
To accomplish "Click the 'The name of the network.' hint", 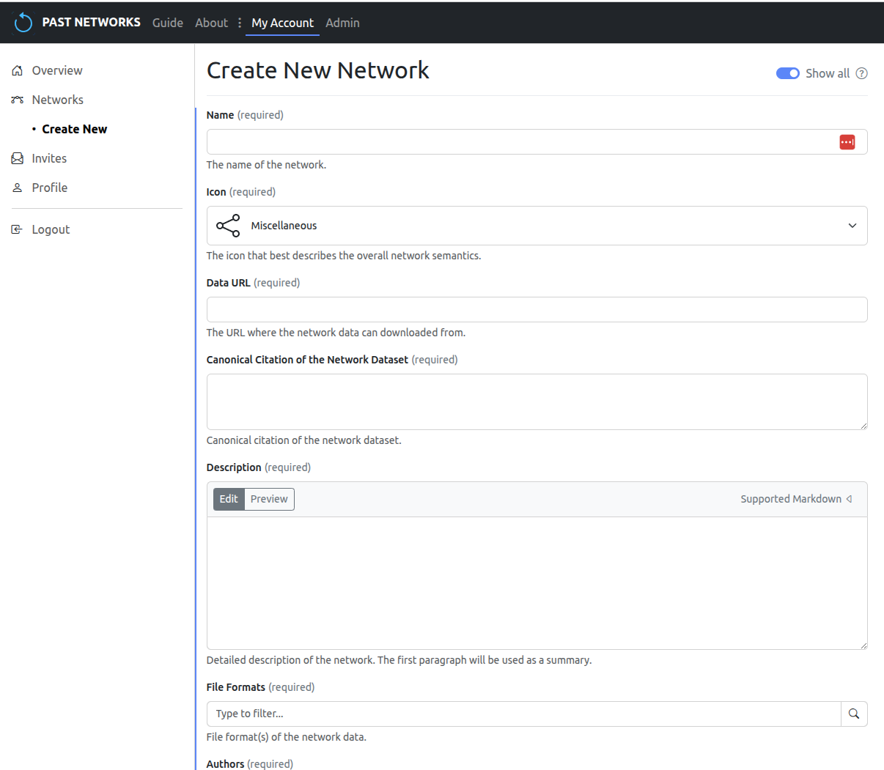I will tap(266, 165).
